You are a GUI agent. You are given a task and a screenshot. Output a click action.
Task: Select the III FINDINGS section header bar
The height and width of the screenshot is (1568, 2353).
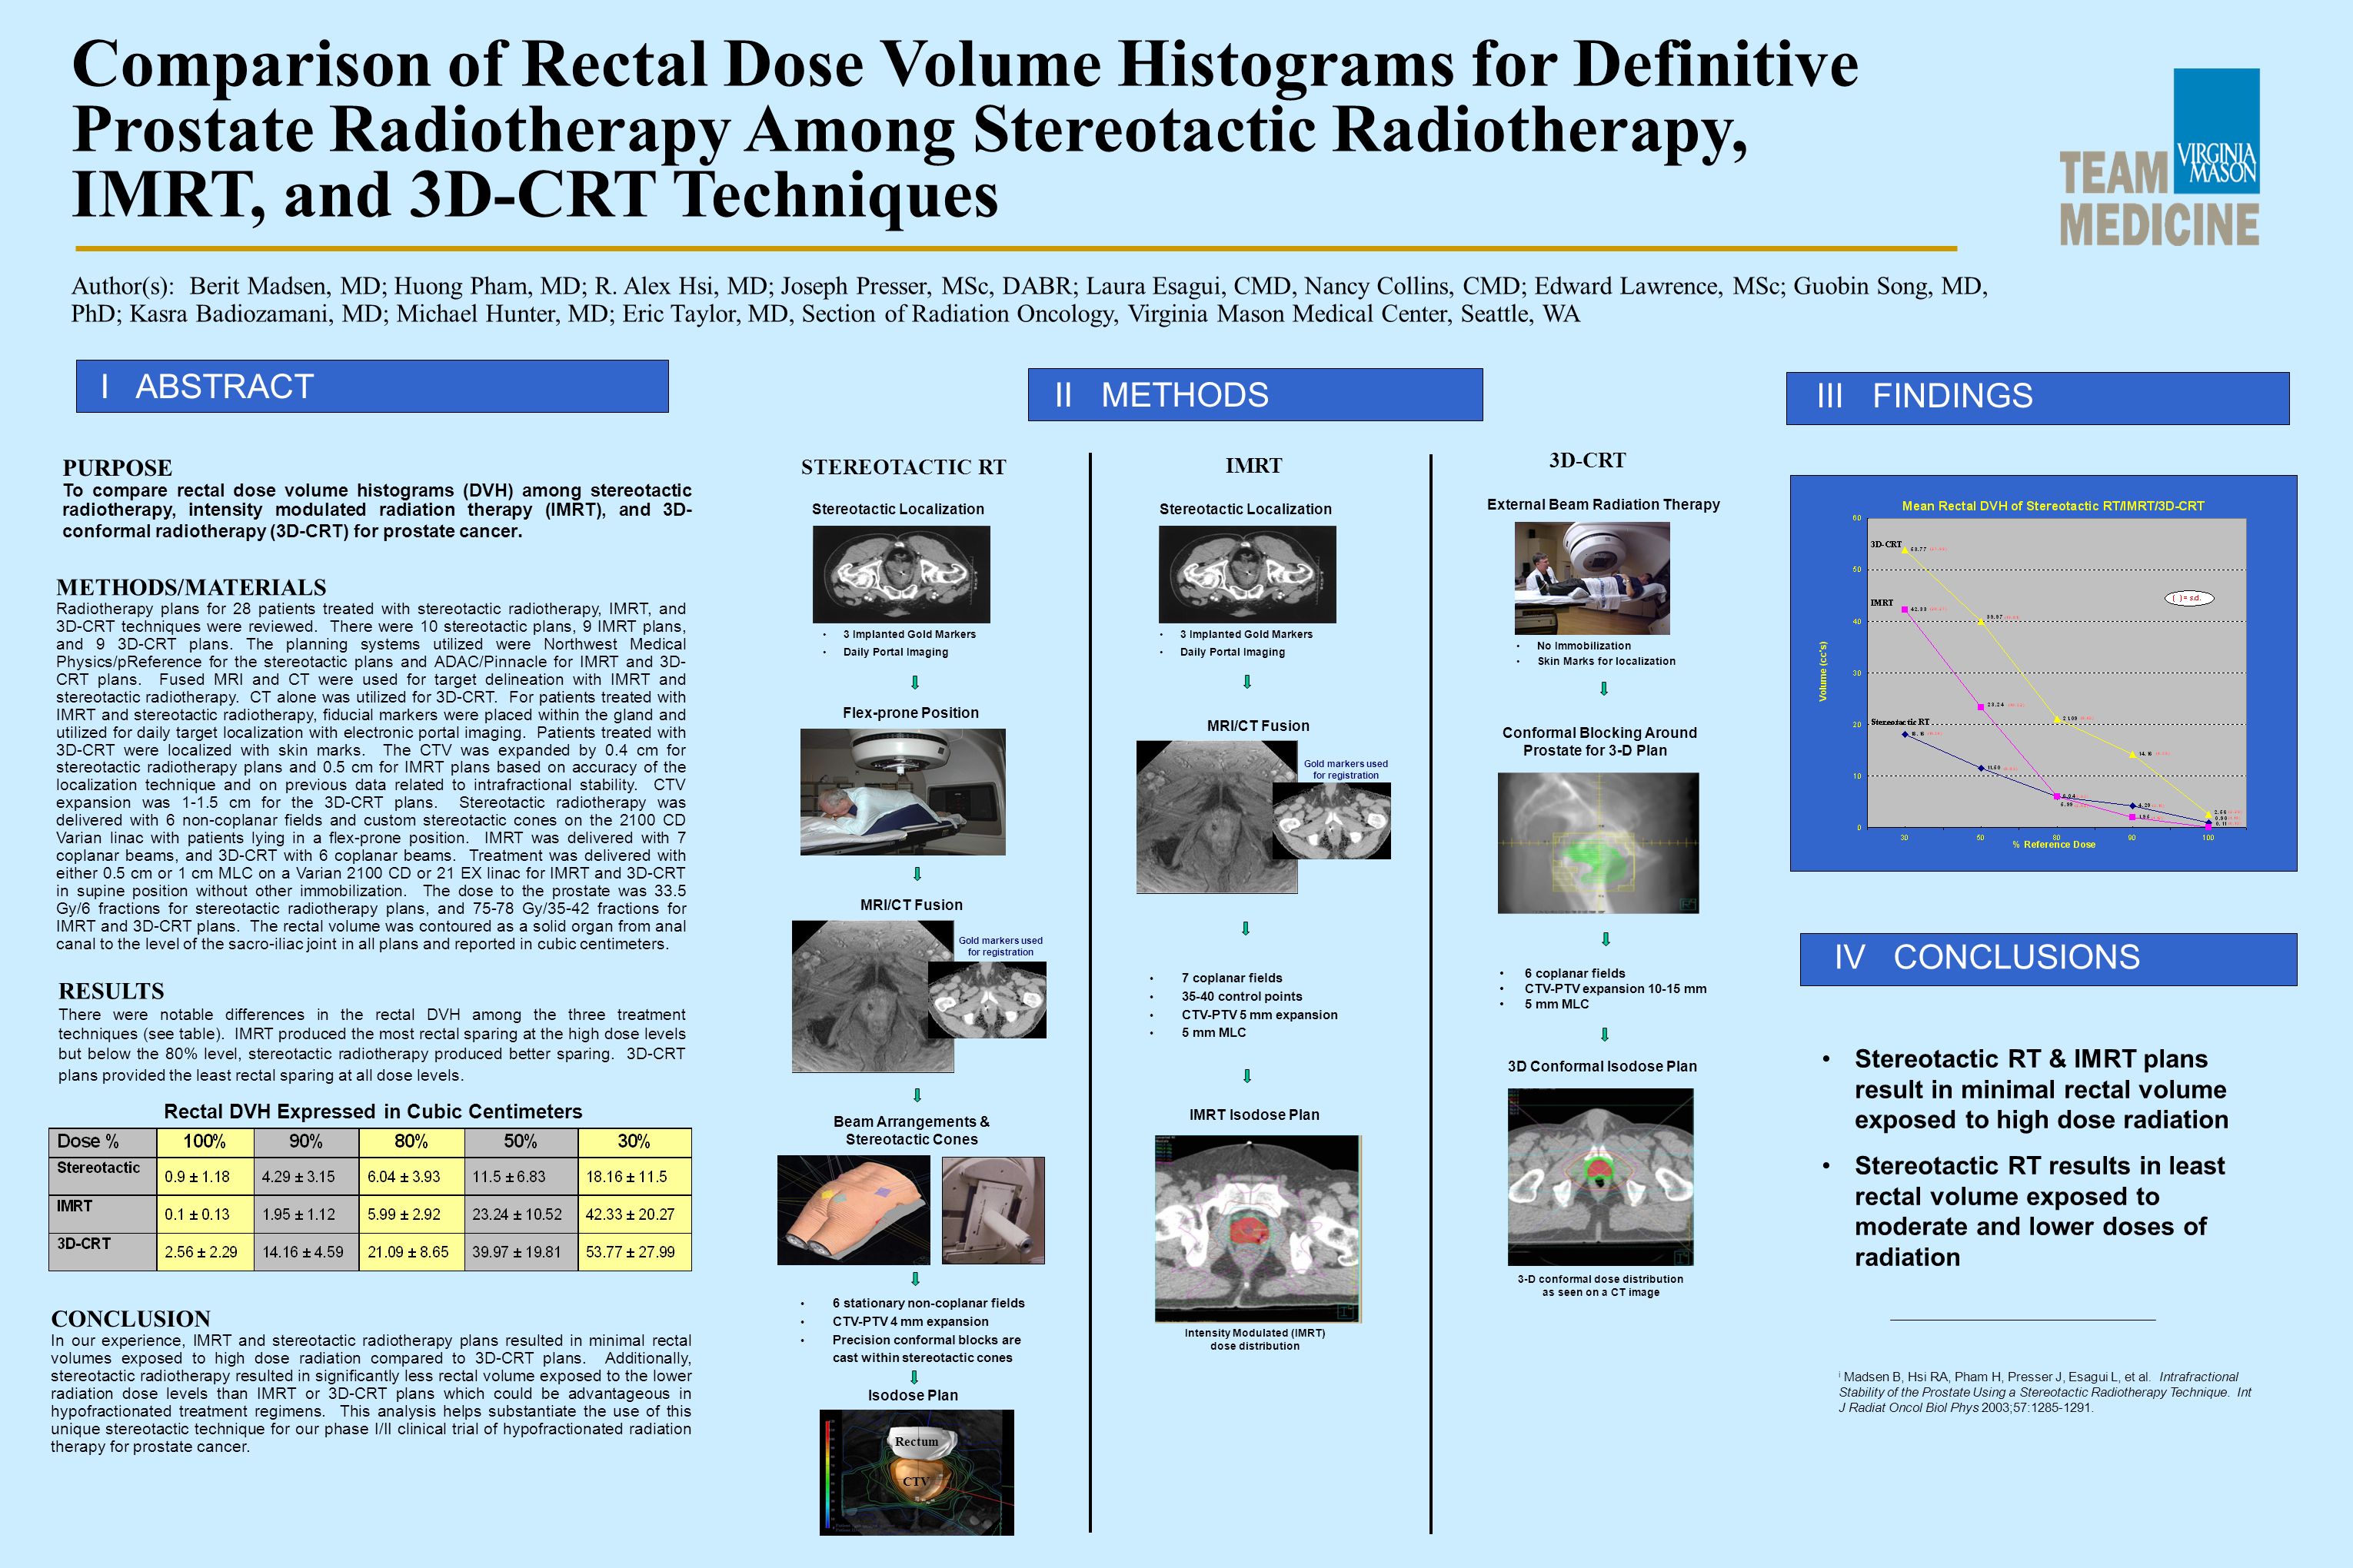point(2038,398)
